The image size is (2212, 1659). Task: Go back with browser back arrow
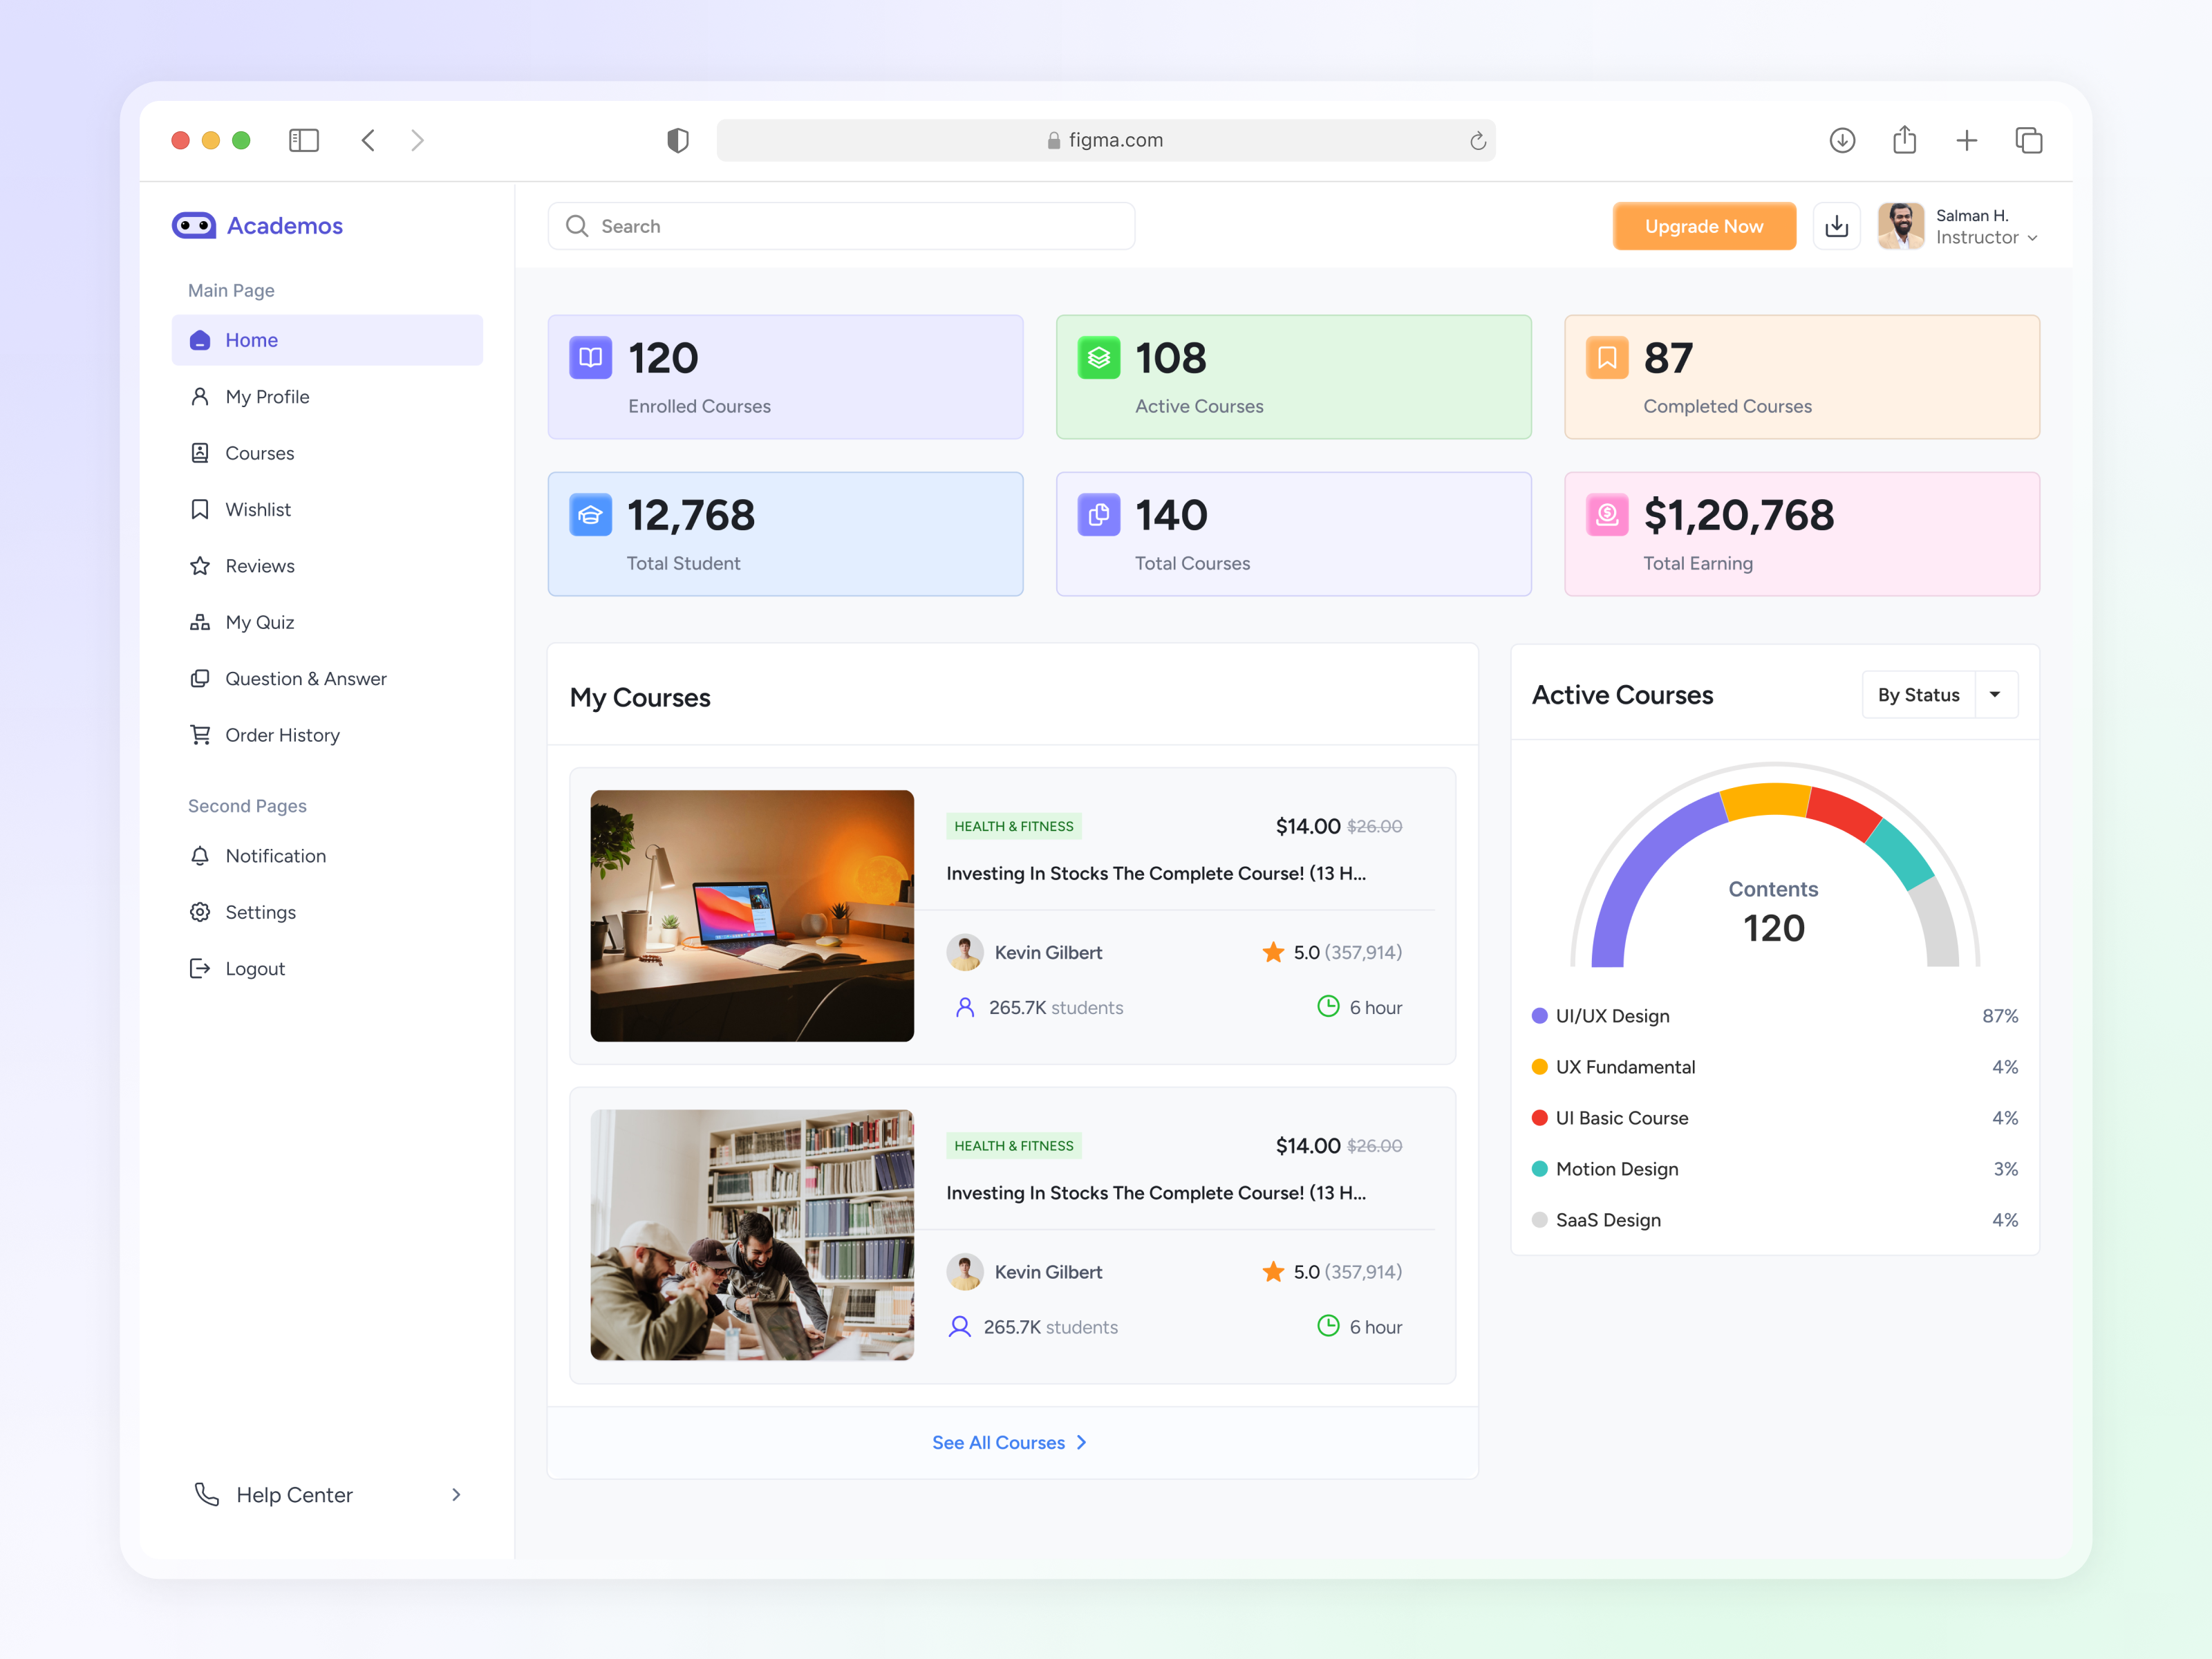[x=368, y=140]
